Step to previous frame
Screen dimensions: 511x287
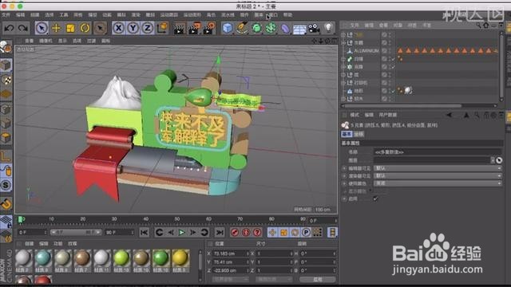pos(171,232)
